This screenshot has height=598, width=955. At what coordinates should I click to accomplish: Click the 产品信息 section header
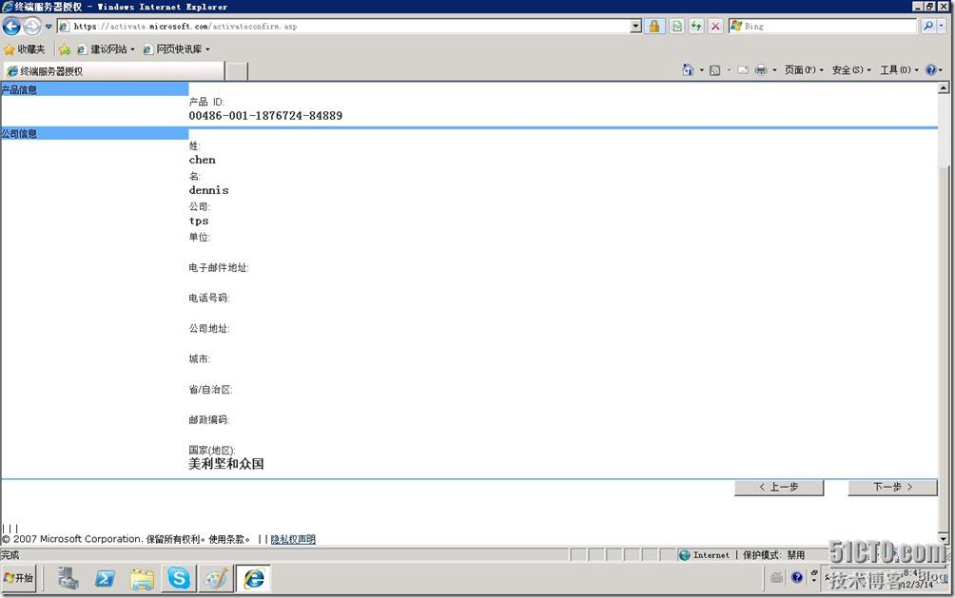click(x=94, y=89)
